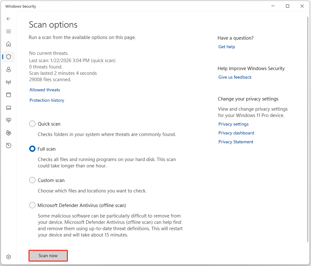Select the Quick scan radio button
The width and height of the screenshot is (311, 266).
[x=32, y=124]
